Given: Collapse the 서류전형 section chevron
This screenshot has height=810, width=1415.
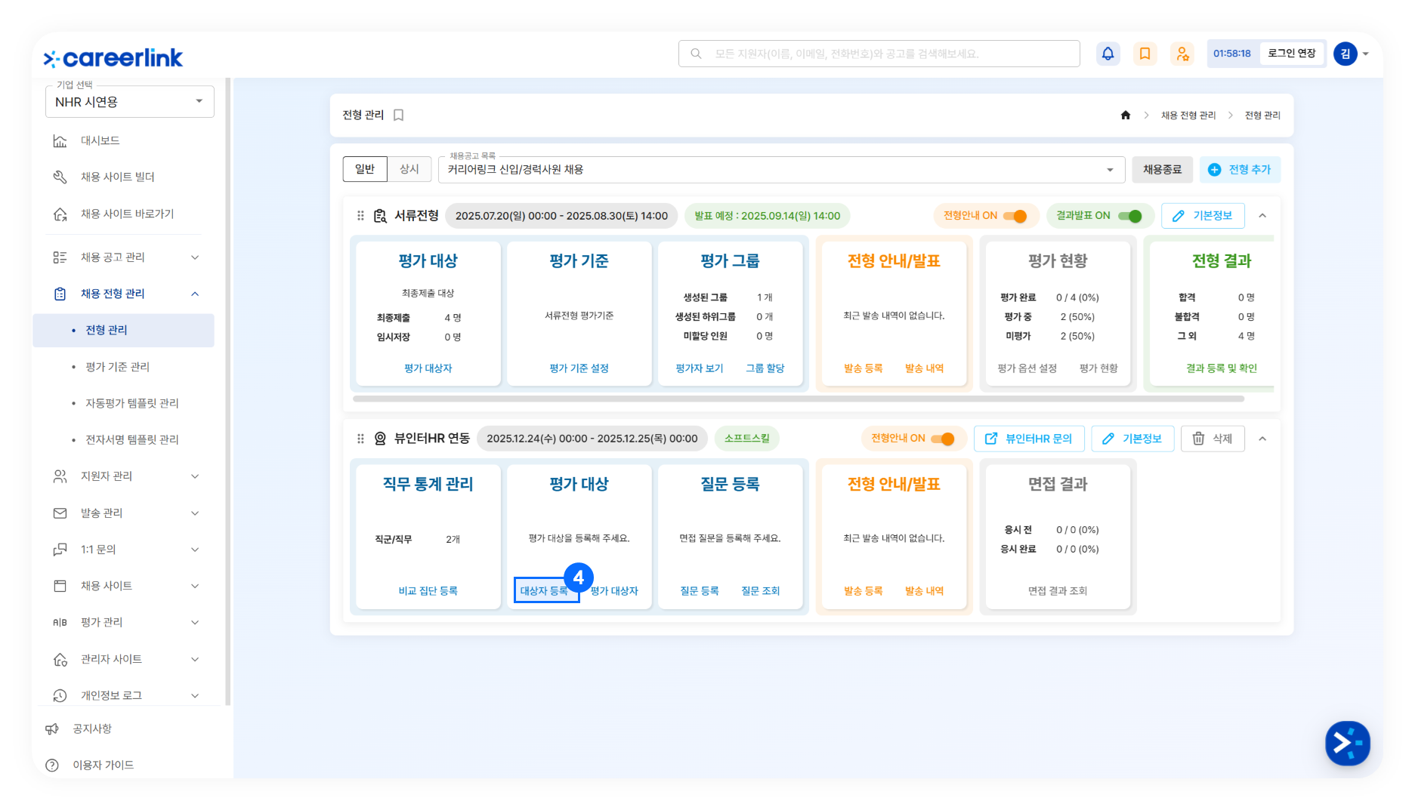Looking at the screenshot, I should (x=1262, y=216).
